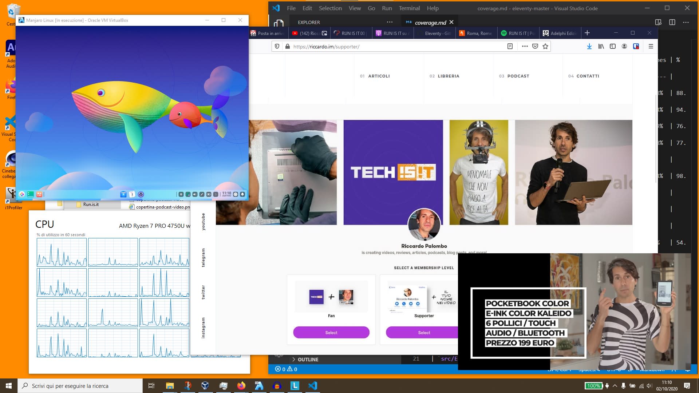Click the Firefox Account profile icon
Image resolution: width=699 pixels, height=393 pixels.
pos(624,47)
